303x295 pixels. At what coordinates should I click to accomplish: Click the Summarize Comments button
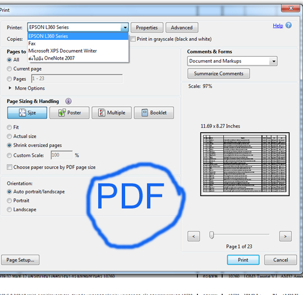click(x=219, y=74)
